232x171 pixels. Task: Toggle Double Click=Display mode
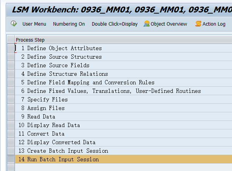(115, 24)
